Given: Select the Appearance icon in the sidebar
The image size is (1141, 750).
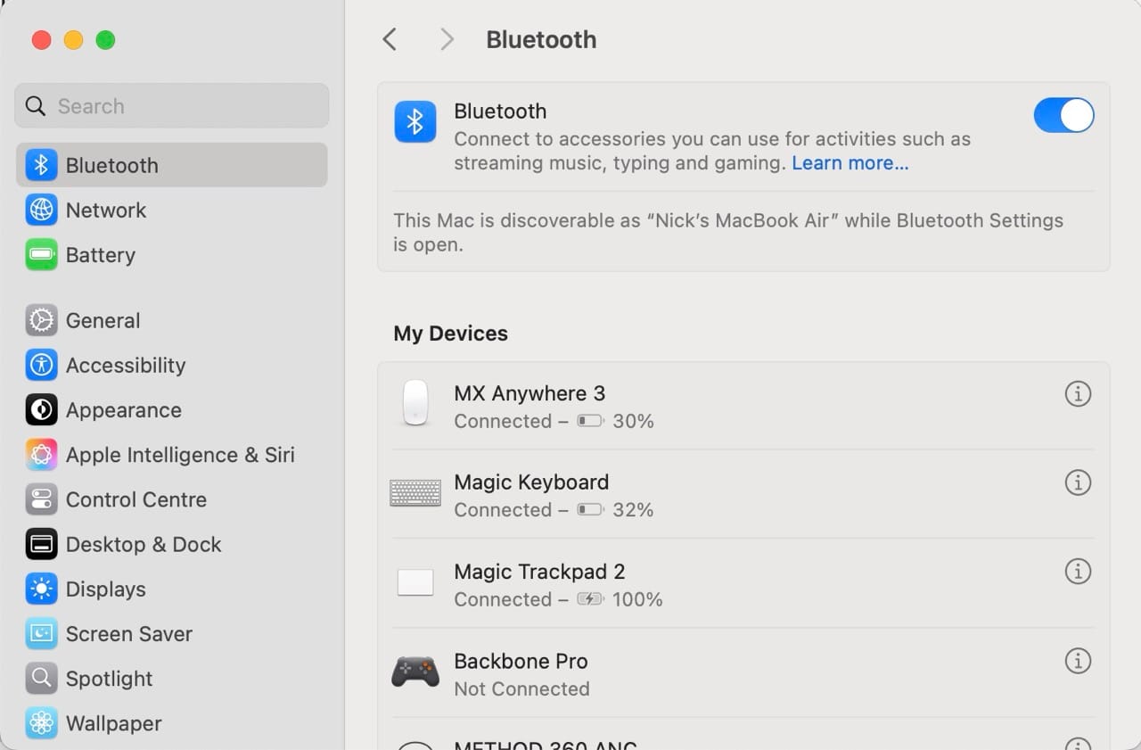Looking at the screenshot, I should coord(40,410).
